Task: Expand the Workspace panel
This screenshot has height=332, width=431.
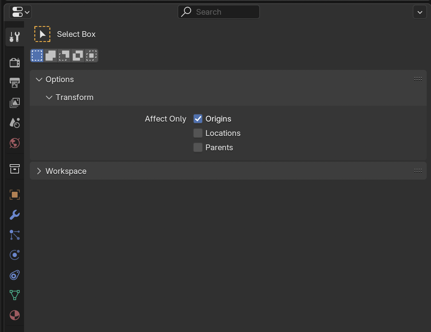Action: pos(39,171)
